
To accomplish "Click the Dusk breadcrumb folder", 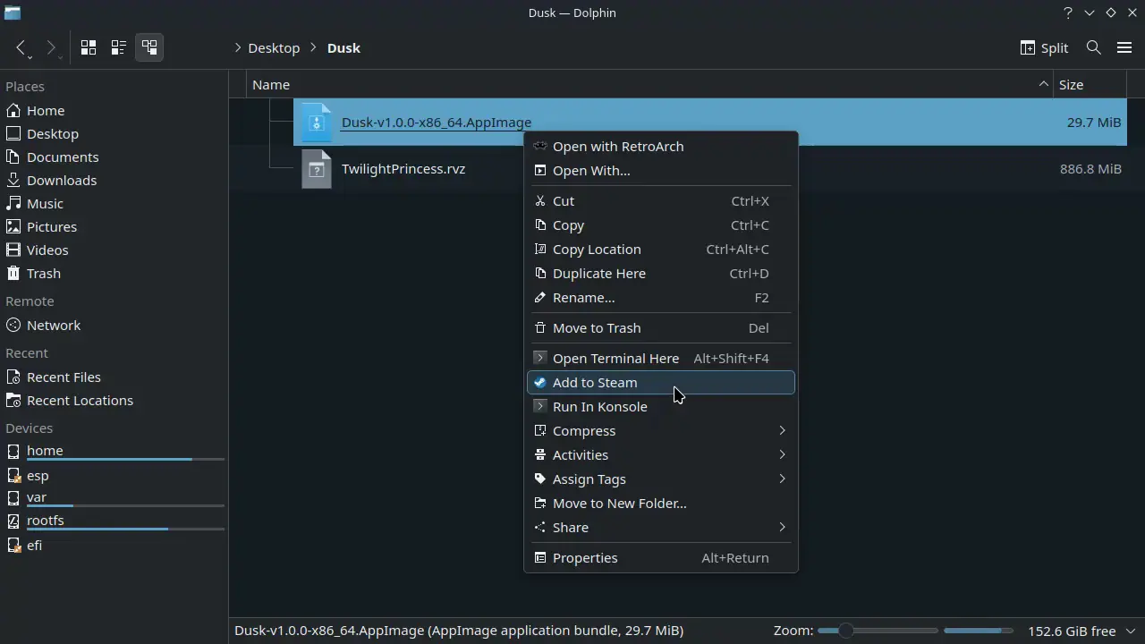I will click(343, 47).
